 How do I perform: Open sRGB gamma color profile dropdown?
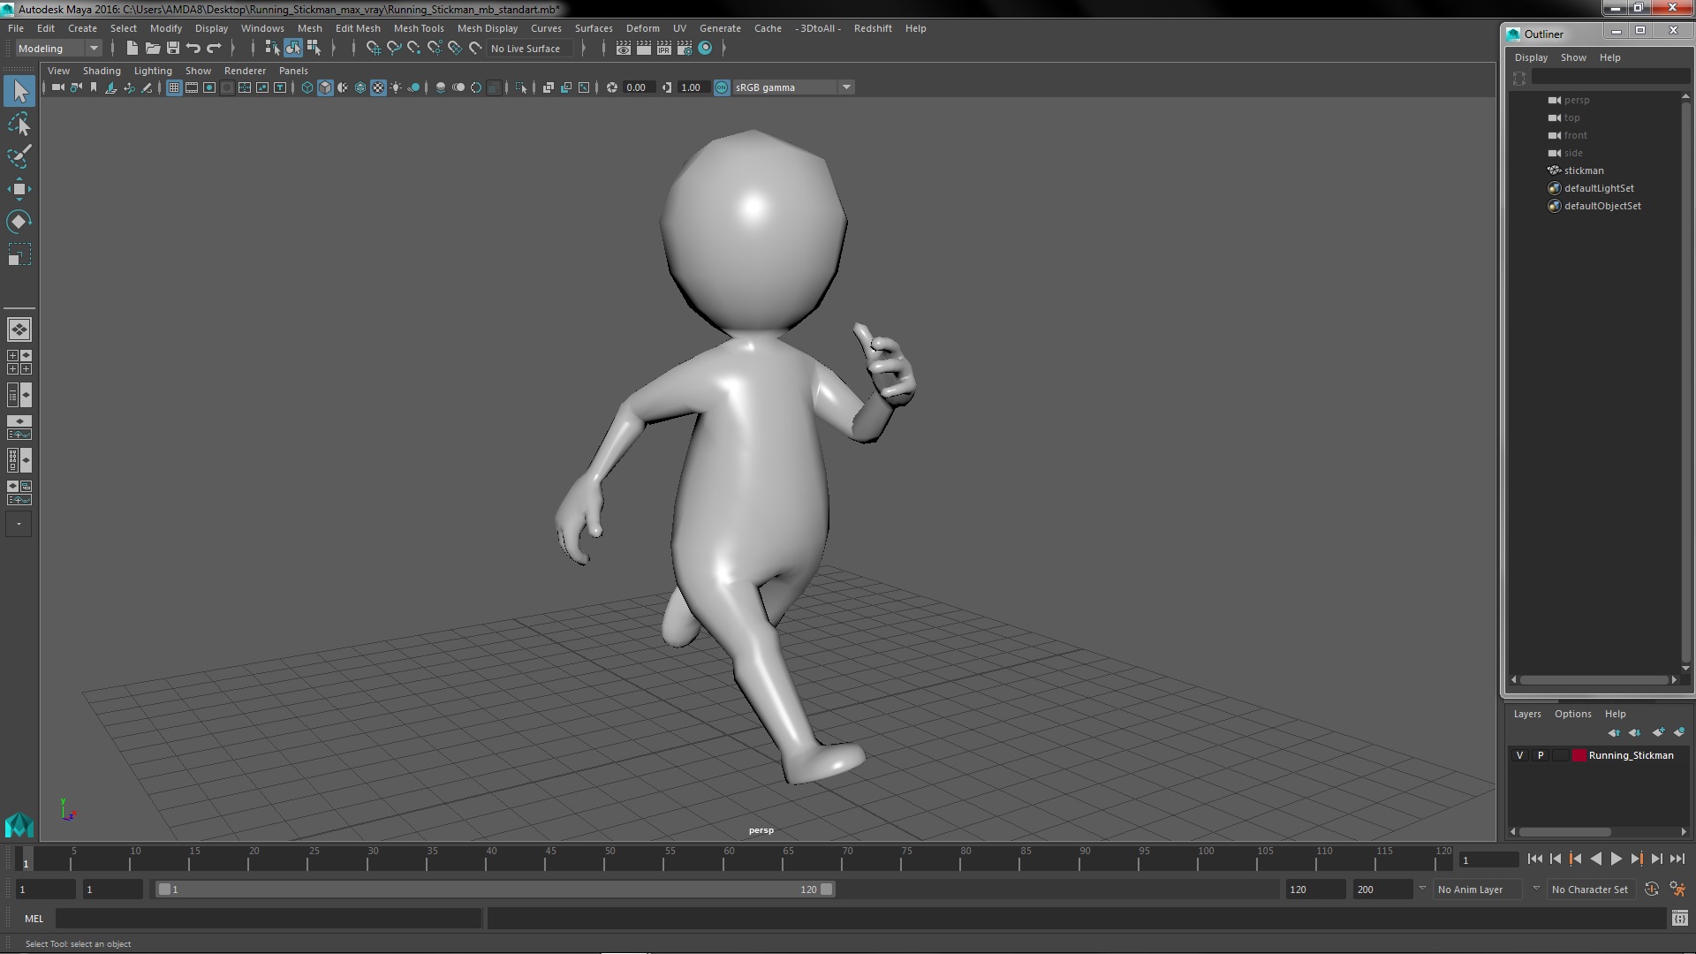coord(847,87)
